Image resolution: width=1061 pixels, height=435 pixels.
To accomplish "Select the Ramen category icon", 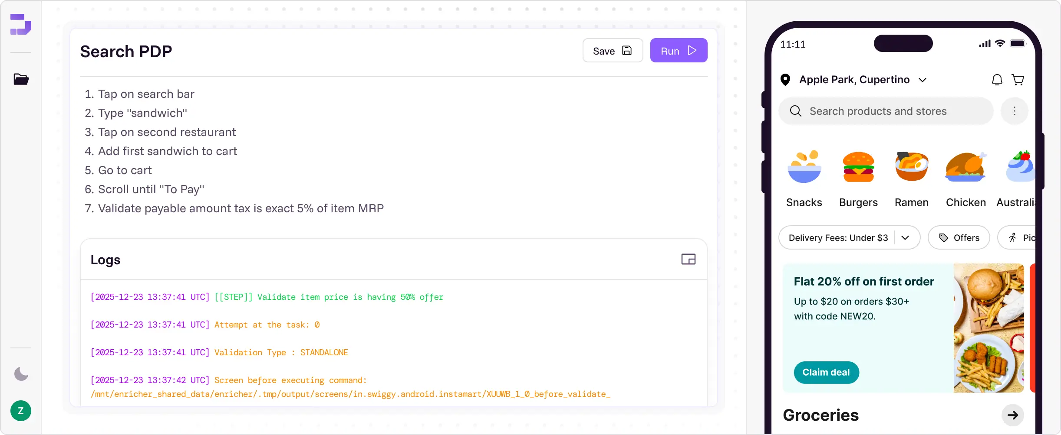I will 912,167.
